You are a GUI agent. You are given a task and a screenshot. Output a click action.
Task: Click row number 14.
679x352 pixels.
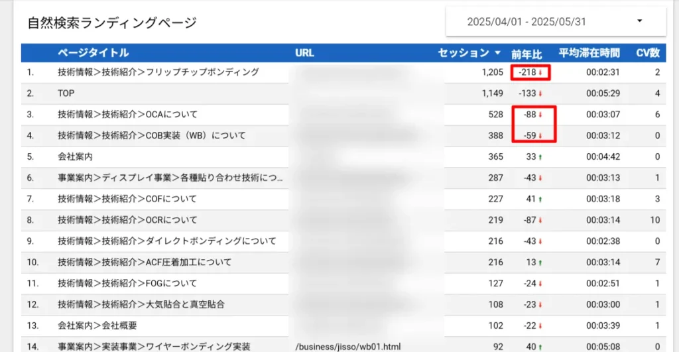coord(32,347)
